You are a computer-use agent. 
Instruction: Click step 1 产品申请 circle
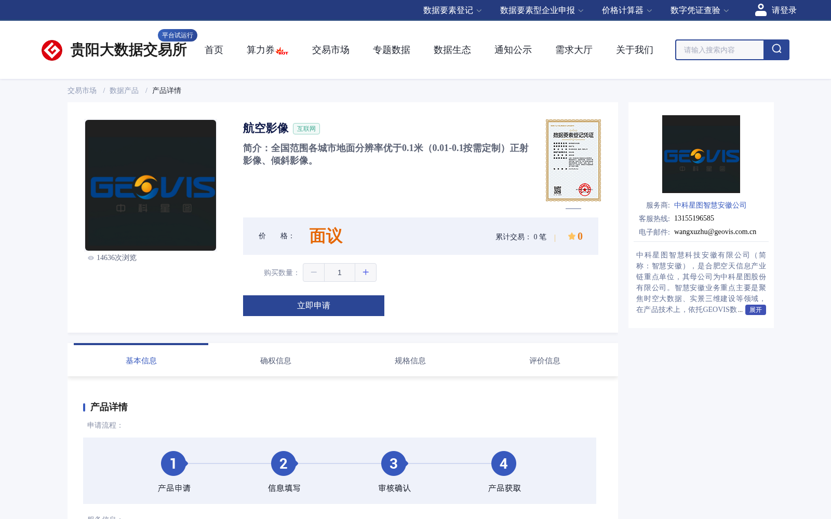click(x=173, y=463)
